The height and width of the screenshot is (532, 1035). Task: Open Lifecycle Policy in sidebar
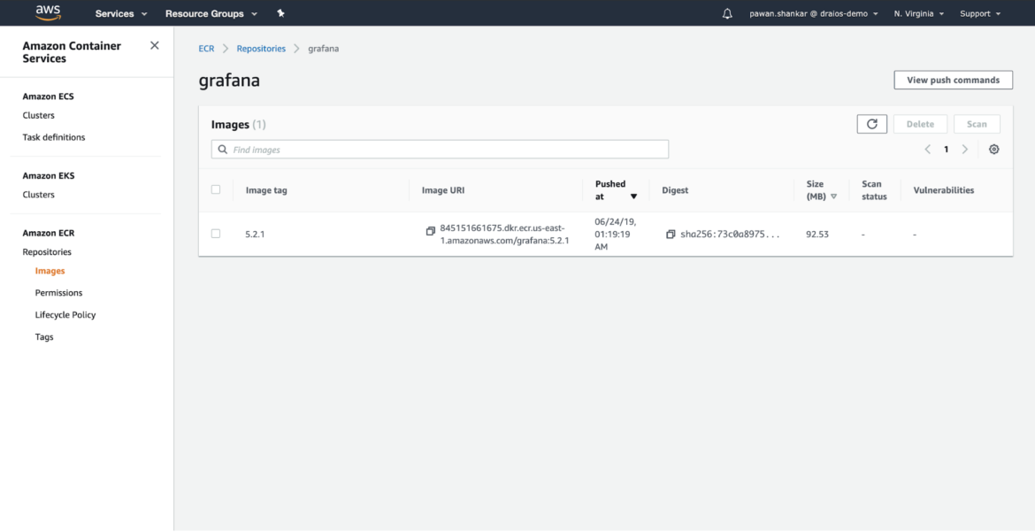pos(65,314)
